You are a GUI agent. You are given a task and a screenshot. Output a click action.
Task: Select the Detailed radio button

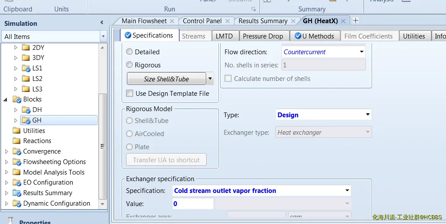pyautogui.click(x=129, y=52)
